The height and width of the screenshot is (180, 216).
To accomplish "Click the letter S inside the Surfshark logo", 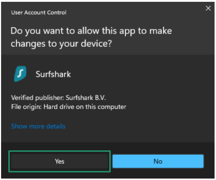I will (20, 73).
